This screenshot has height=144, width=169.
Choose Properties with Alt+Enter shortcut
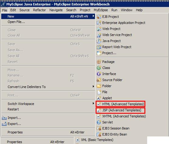click(x=48, y=132)
